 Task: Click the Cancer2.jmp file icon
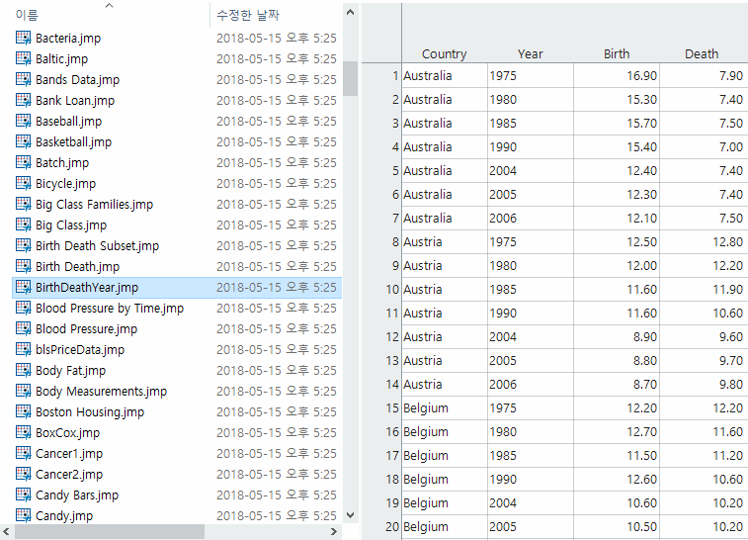(x=24, y=474)
